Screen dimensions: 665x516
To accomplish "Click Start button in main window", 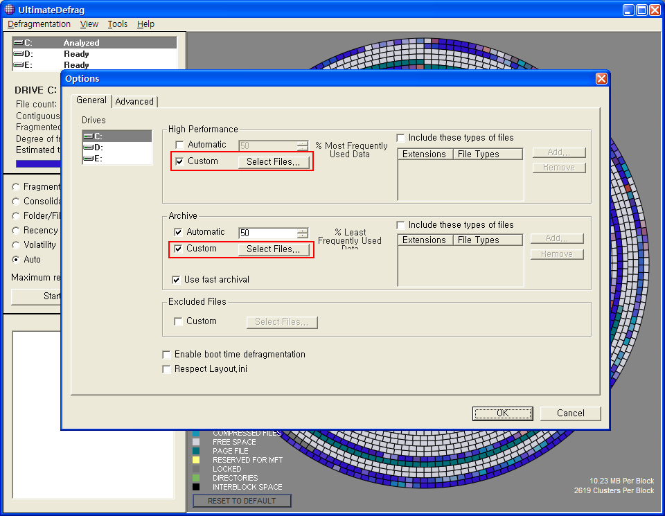I will point(36,296).
